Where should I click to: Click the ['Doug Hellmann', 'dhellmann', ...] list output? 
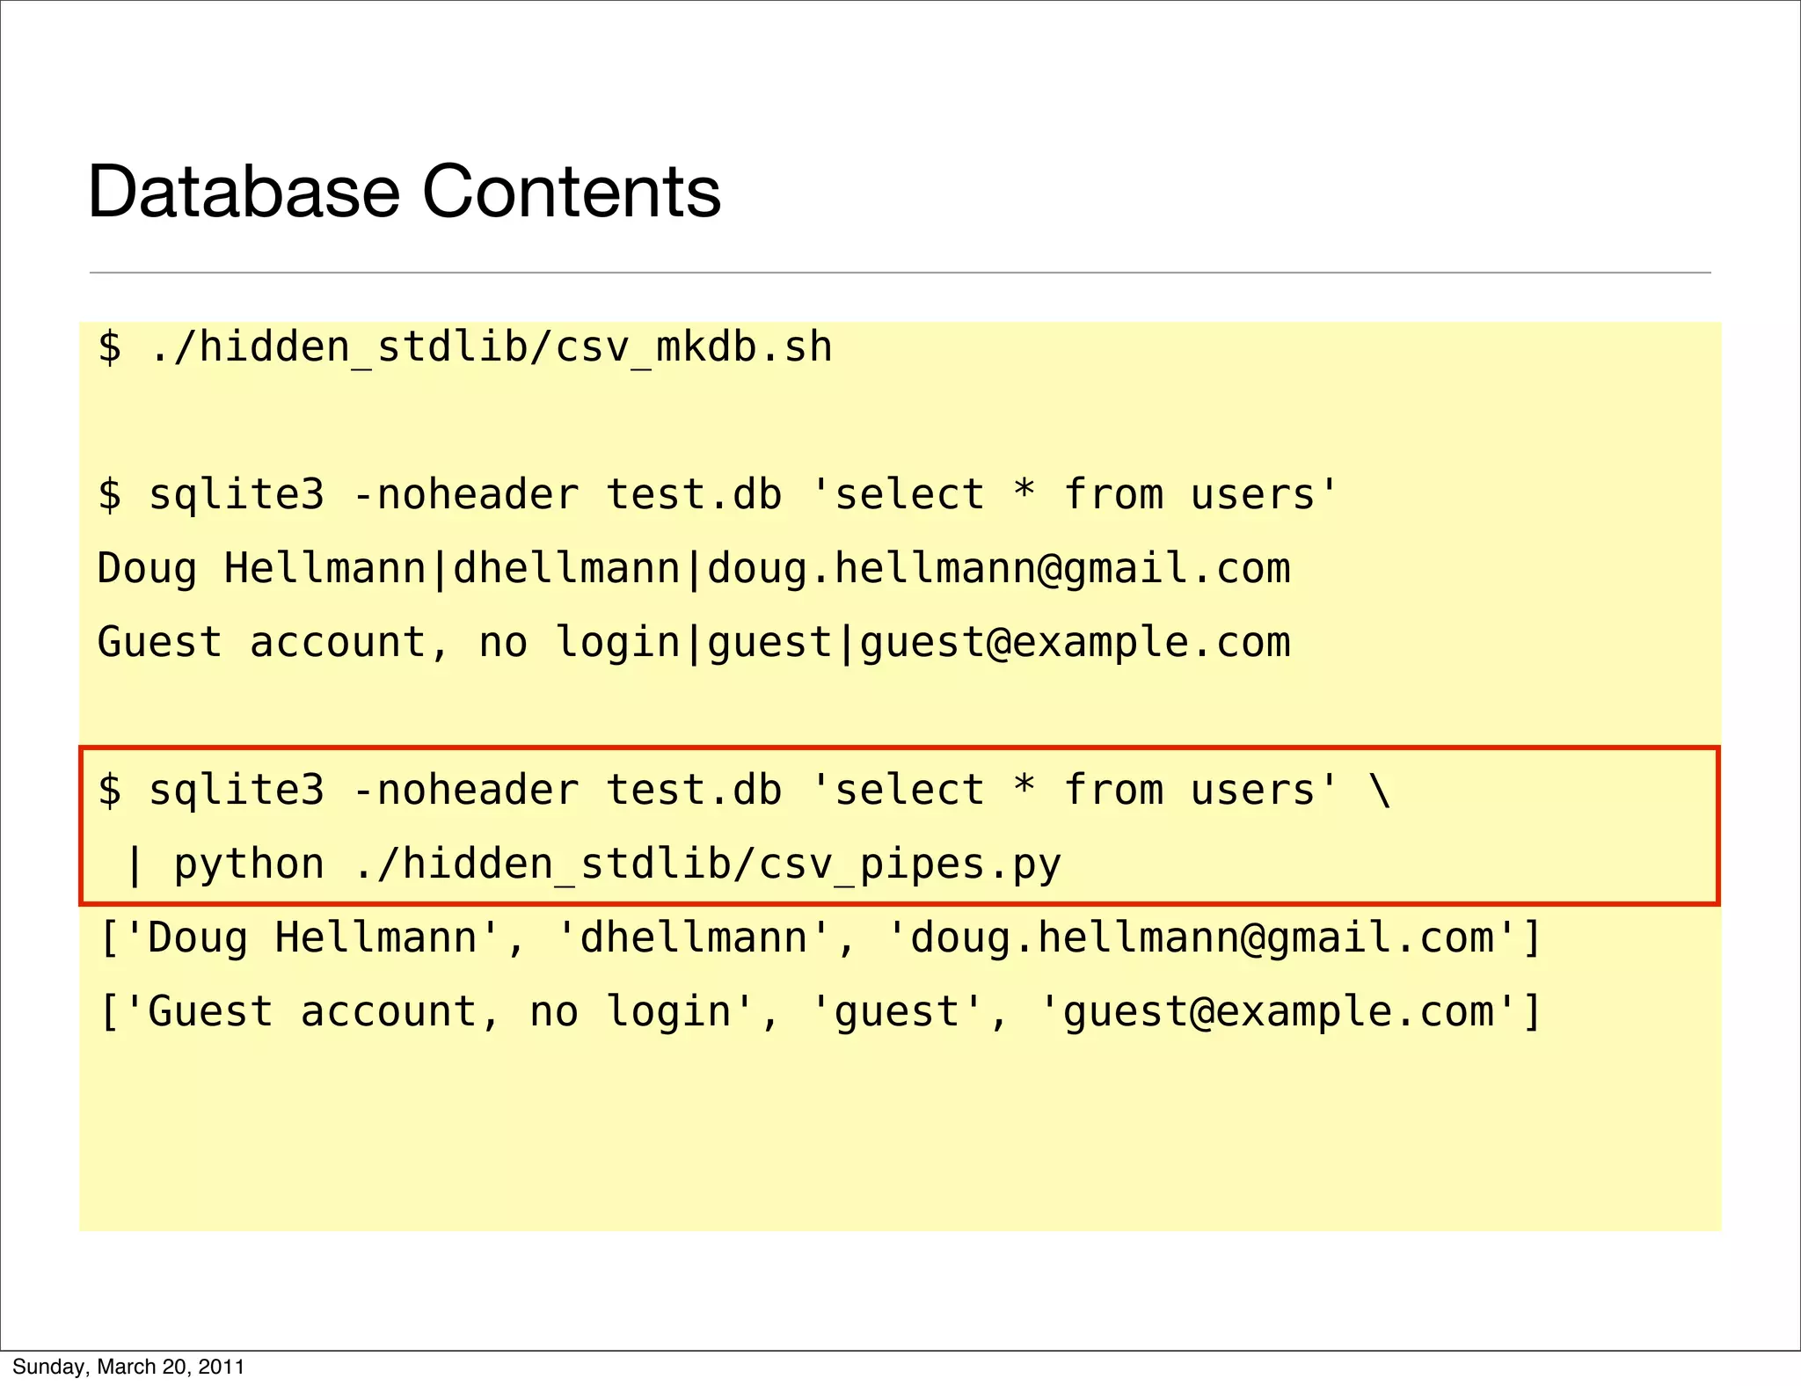[820, 938]
